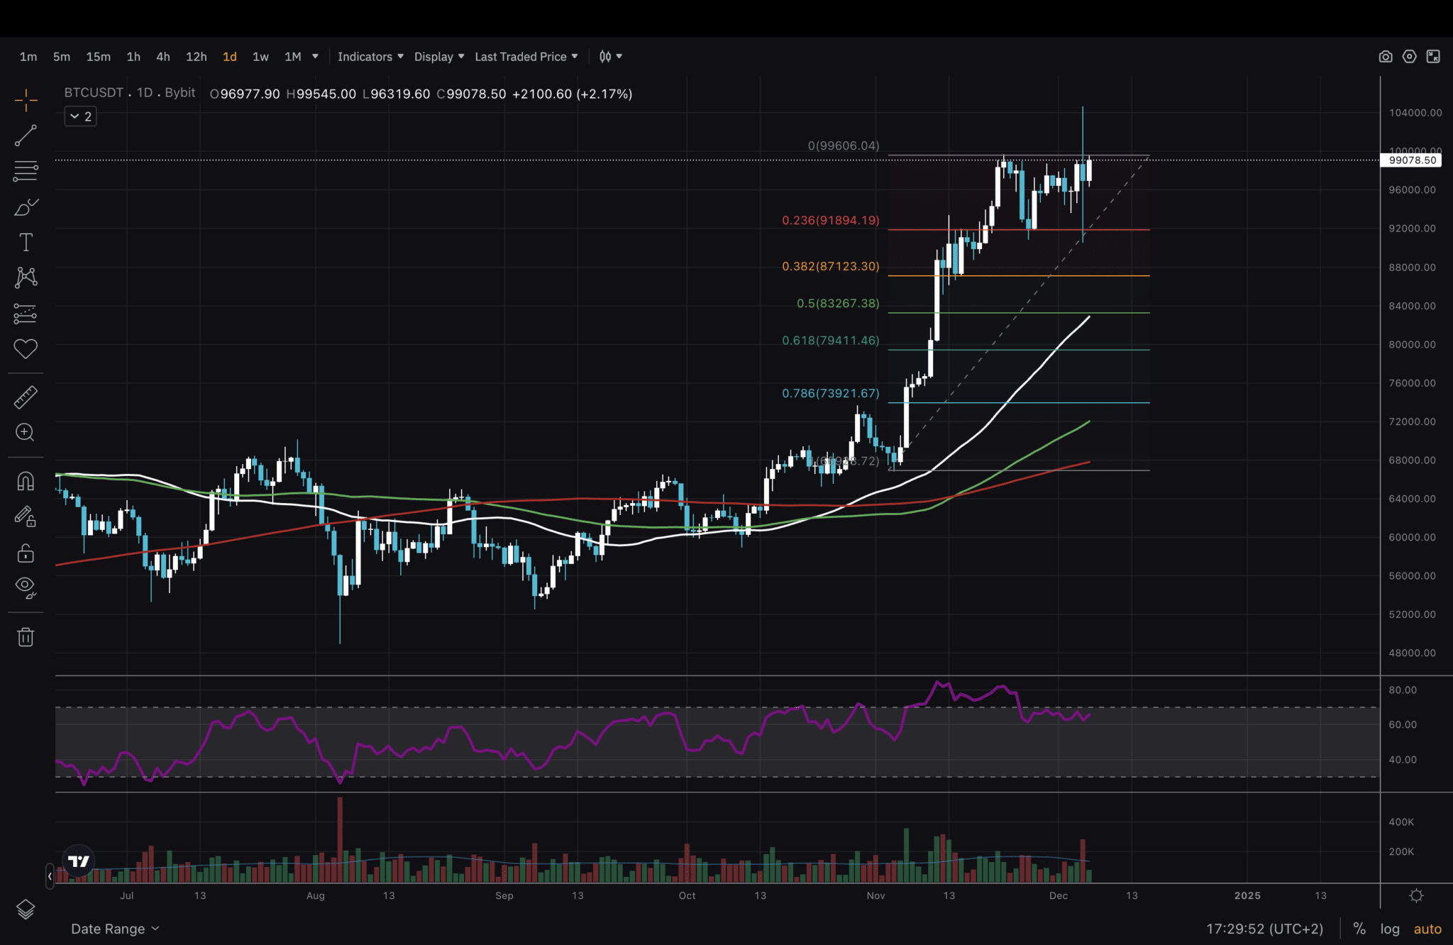Expand more timeframes dropdown arrow
The width and height of the screenshot is (1453, 945).
point(315,57)
